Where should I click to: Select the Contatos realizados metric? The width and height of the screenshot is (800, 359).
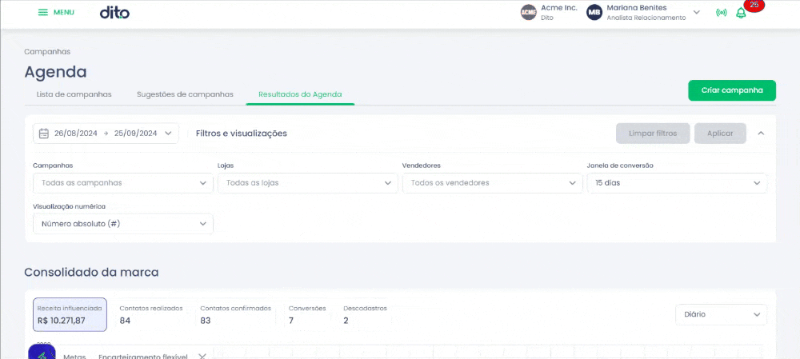[x=151, y=315]
